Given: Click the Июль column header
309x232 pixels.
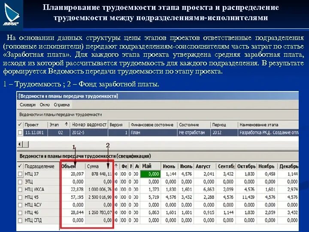Looking at the screenshot, I should click(186, 166).
